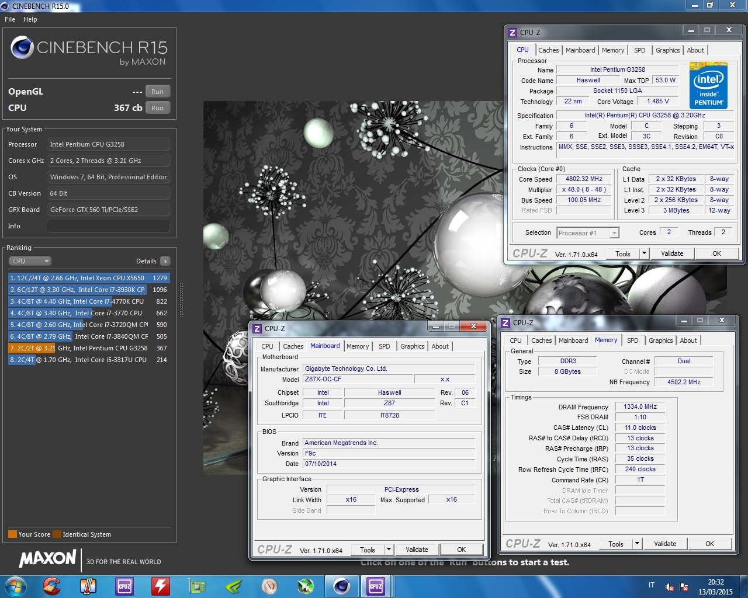Switch to CPU tab in the Memory window
This screenshot has height=598, width=748.
(515, 340)
